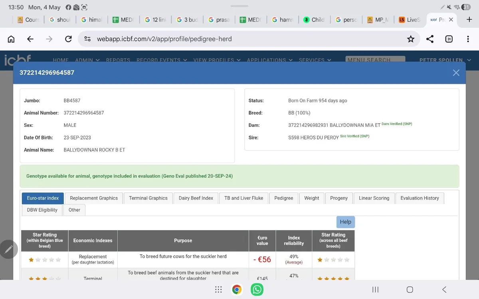479x299 pixels.
Task: Click the -€56 euro value cell
Action: coord(262,260)
